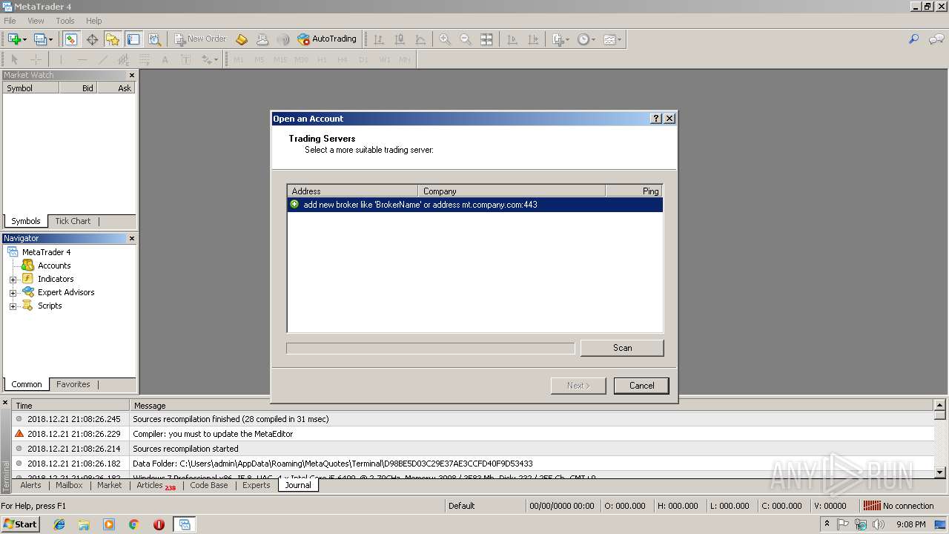Switch chart to bar chart mode
Screen dimensions: 949x534
[x=379, y=39]
